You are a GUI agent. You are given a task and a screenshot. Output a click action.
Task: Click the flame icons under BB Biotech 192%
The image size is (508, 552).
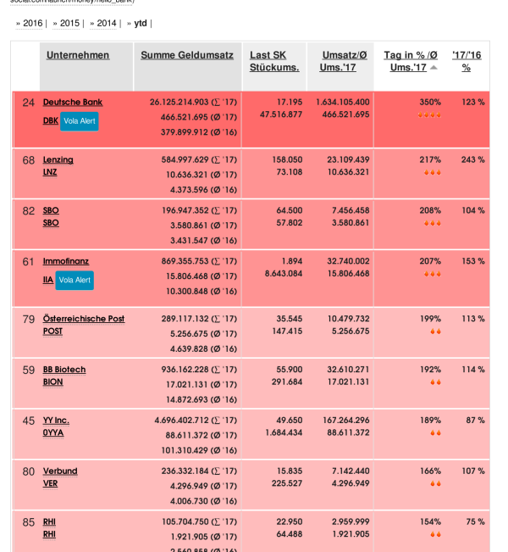(x=435, y=382)
